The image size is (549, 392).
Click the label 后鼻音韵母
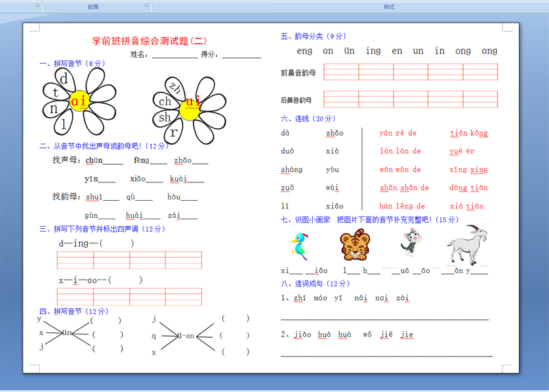coord(296,100)
